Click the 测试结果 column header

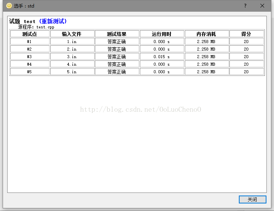(117, 34)
